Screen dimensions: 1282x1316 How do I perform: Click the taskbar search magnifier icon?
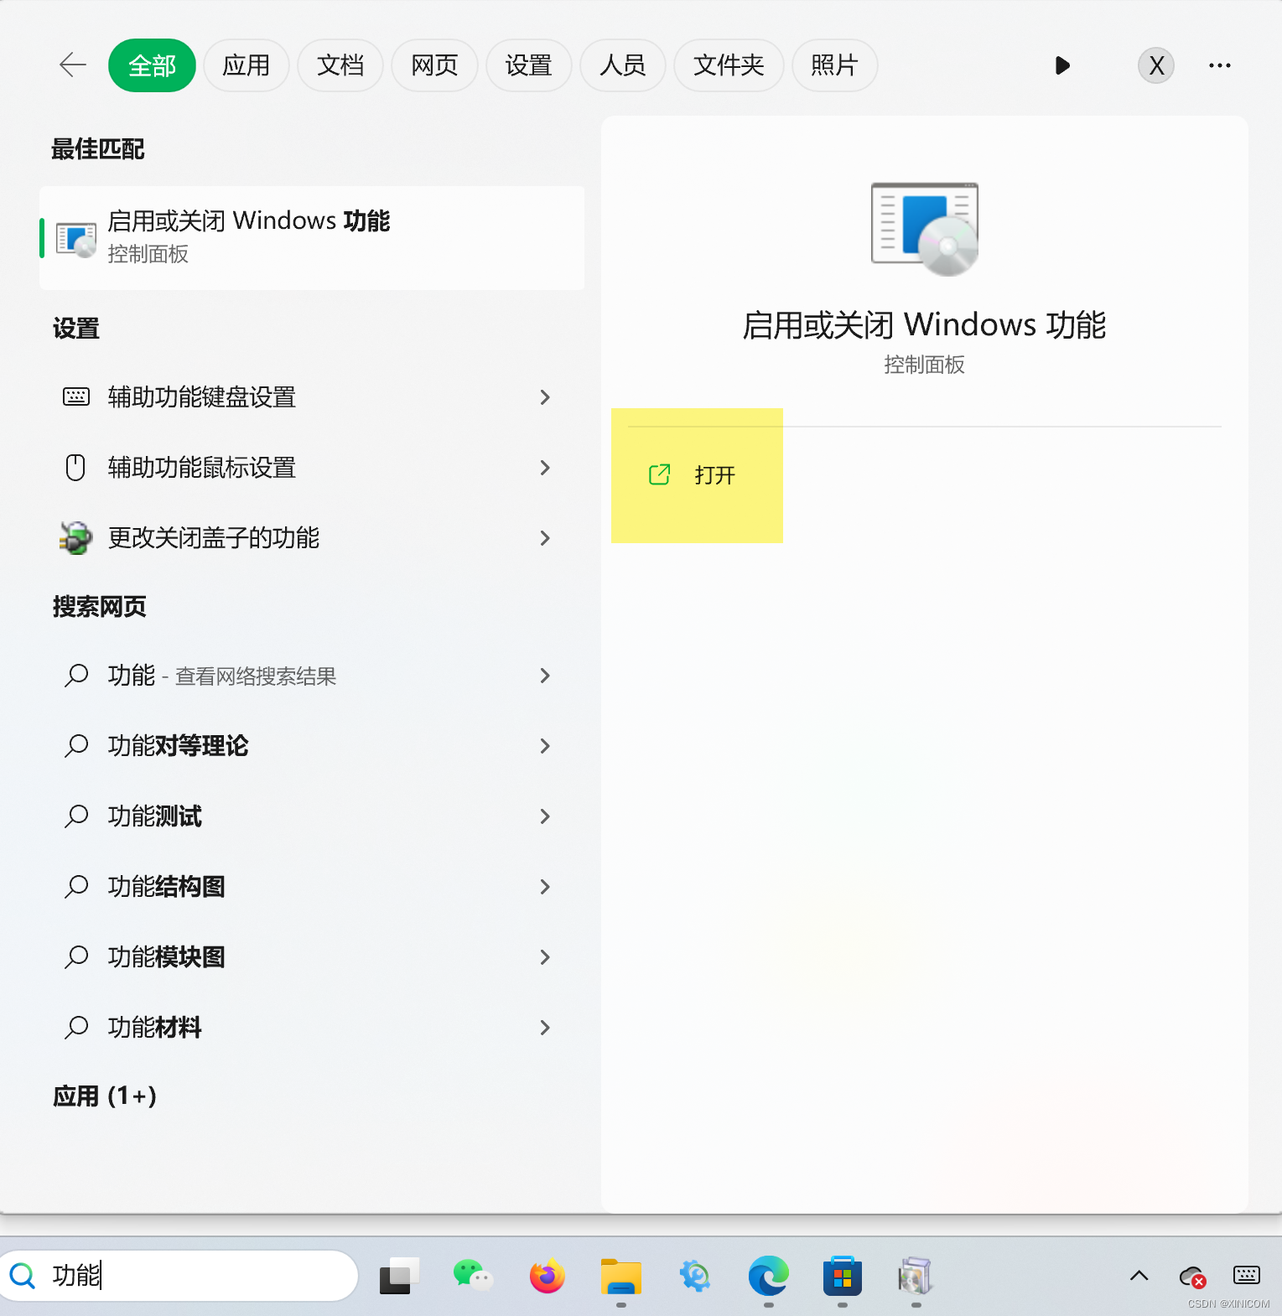pos(23,1276)
